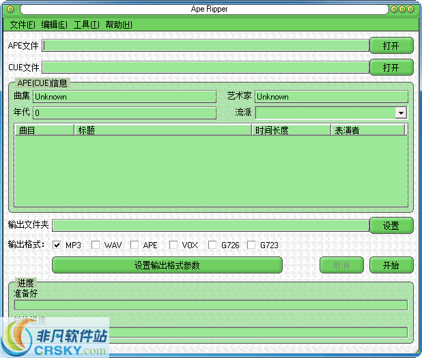Enable the VOX output format checkbox
This screenshot has height=358, width=422.
click(x=173, y=245)
